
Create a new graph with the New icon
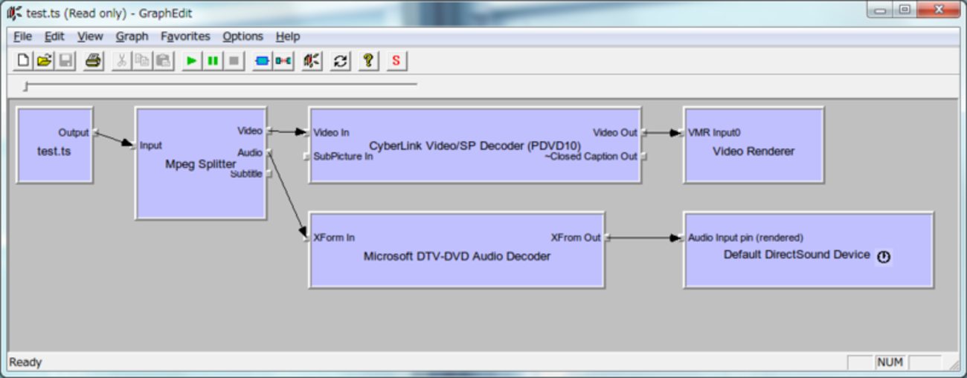tap(24, 61)
